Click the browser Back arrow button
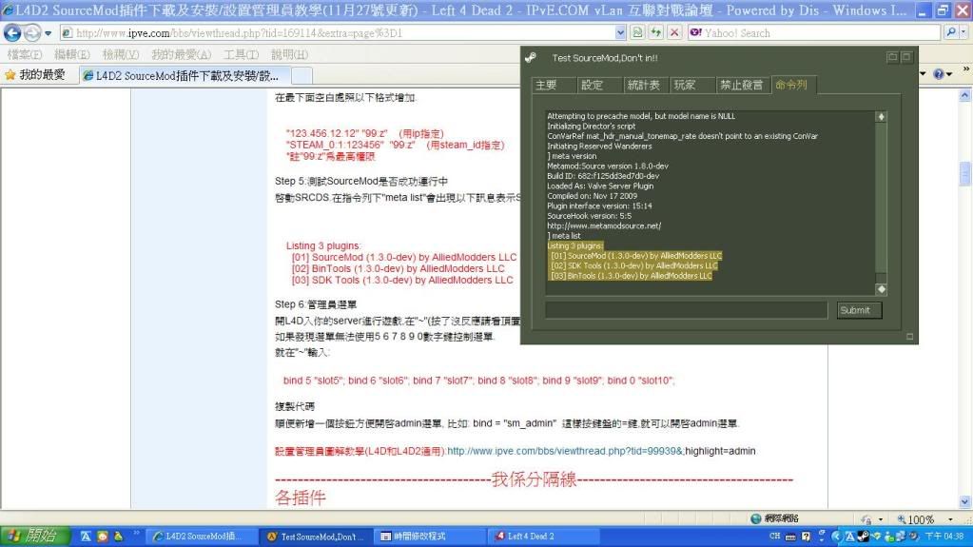This screenshot has height=547, width=973. pyautogui.click(x=12, y=32)
